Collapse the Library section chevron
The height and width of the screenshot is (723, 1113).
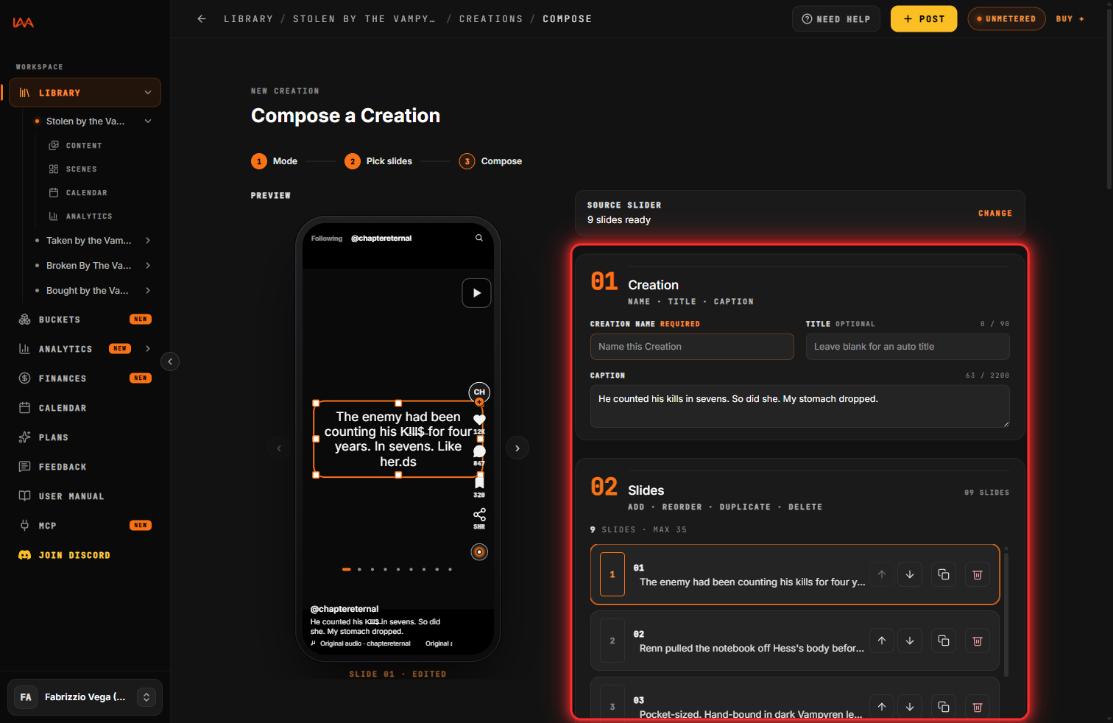(148, 93)
